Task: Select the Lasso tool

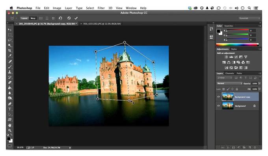Action: [9, 40]
